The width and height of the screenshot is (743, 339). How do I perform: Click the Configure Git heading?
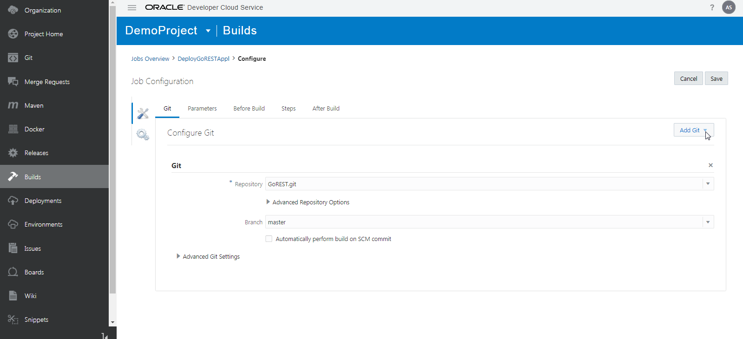pyautogui.click(x=191, y=133)
